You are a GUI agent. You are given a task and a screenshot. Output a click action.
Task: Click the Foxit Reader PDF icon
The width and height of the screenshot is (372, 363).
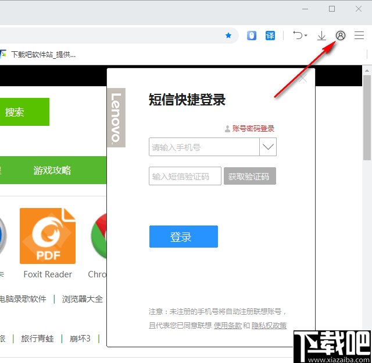(48, 236)
